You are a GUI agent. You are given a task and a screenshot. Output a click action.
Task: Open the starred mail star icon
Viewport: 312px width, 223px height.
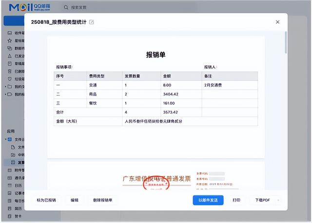point(10,40)
